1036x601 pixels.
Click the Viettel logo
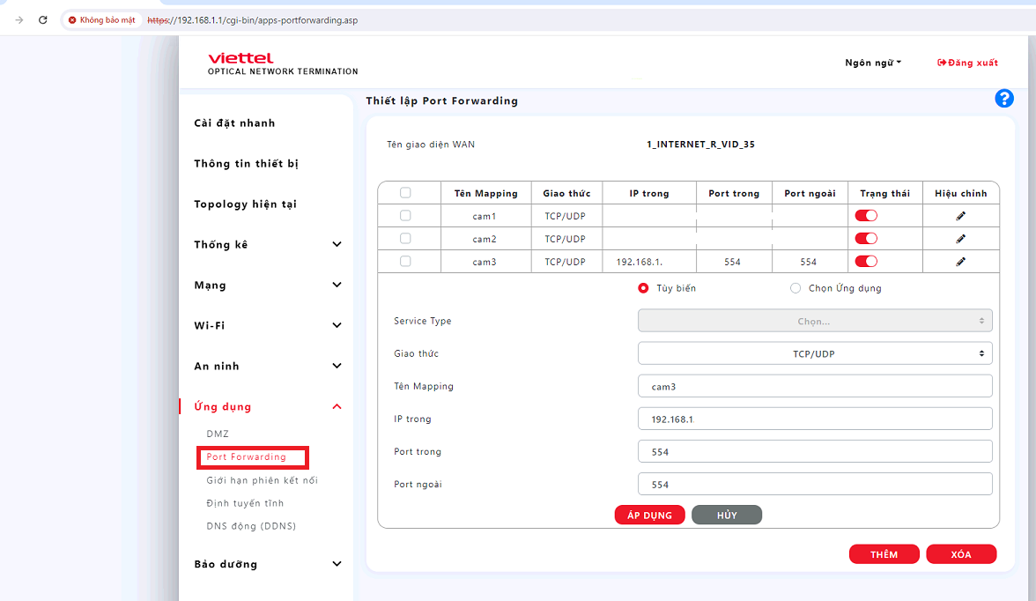point(240,58)
